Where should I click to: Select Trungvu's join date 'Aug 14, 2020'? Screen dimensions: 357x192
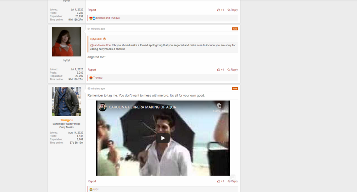click(76, 133)
